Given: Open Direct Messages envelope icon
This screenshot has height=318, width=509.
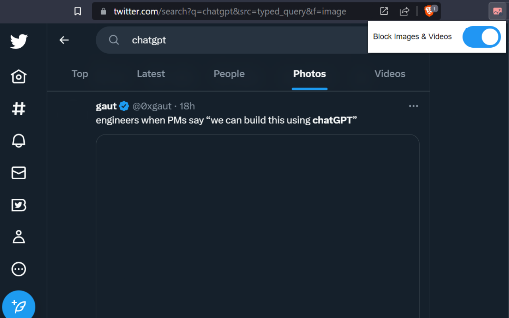Looking at the screenshot, I should coord(19,173).
